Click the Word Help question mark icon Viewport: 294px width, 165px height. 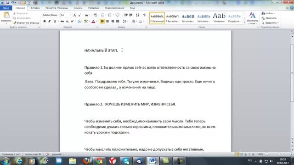pyautogui.click(x=292, y=8)
